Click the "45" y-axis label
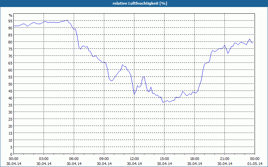268x167 pixels. [x=10, y=91]
